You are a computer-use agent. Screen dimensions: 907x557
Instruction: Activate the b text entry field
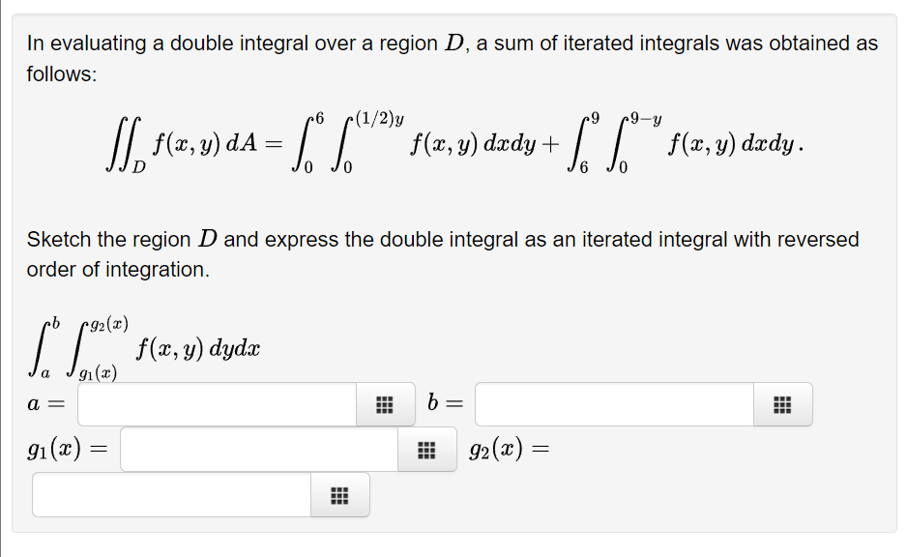614,404
